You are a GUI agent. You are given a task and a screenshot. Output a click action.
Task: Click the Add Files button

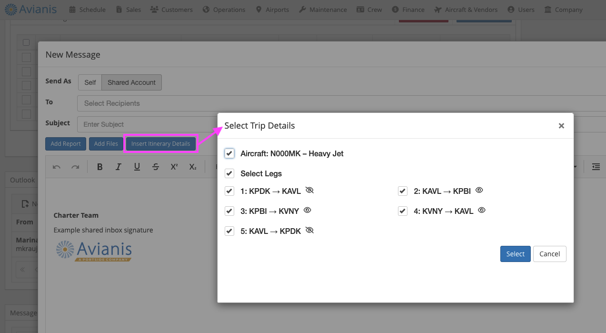106,144
